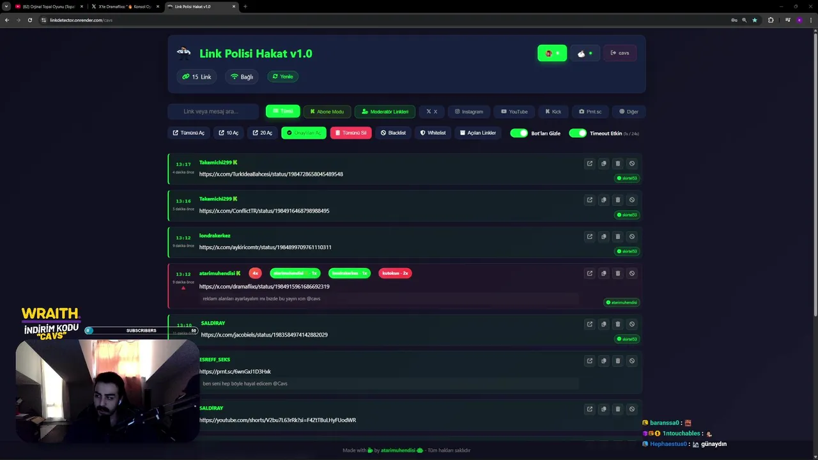This screenshot has width=818, height=460.
Task: Click the red 4x repeat badge
Action: pos(255,273)
